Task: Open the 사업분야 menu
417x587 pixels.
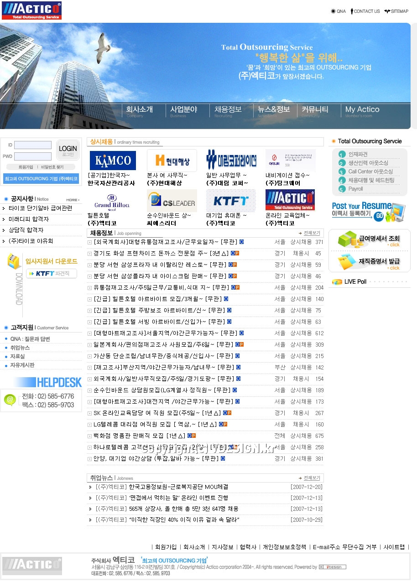Action: (183, 109)
